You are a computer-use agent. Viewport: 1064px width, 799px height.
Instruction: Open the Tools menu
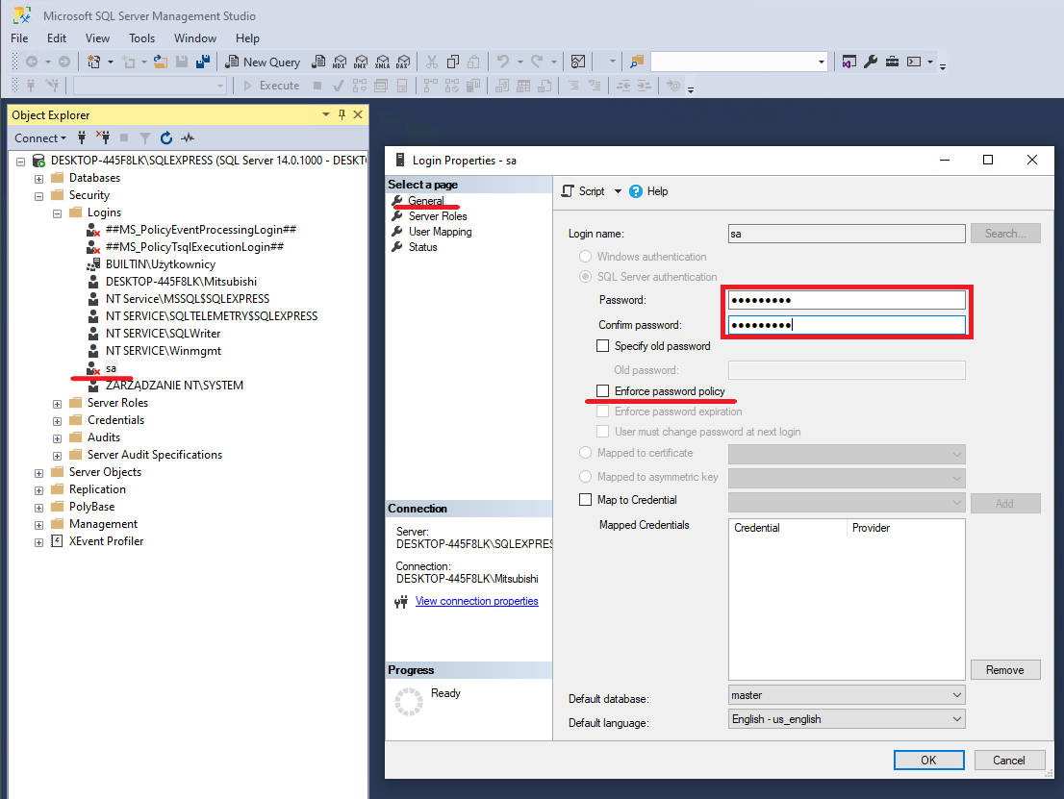point(141,38)
